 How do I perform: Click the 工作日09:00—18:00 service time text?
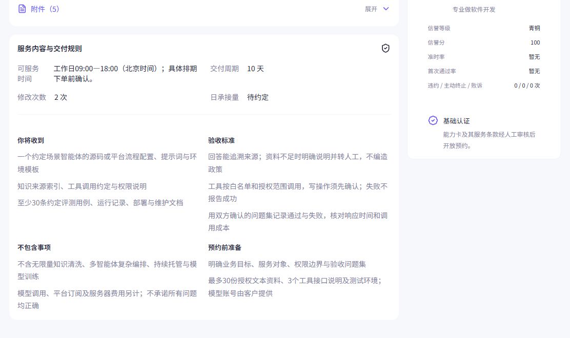point(126,74)
